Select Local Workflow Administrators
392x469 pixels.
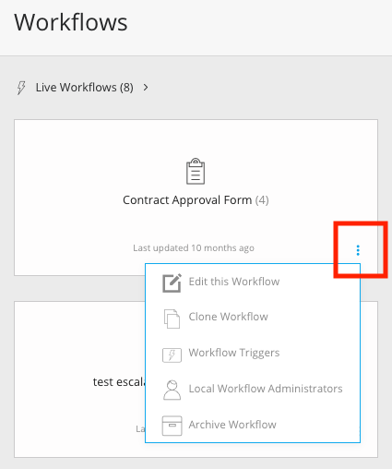pos(266,389)
